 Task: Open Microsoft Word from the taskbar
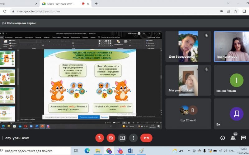130,151
